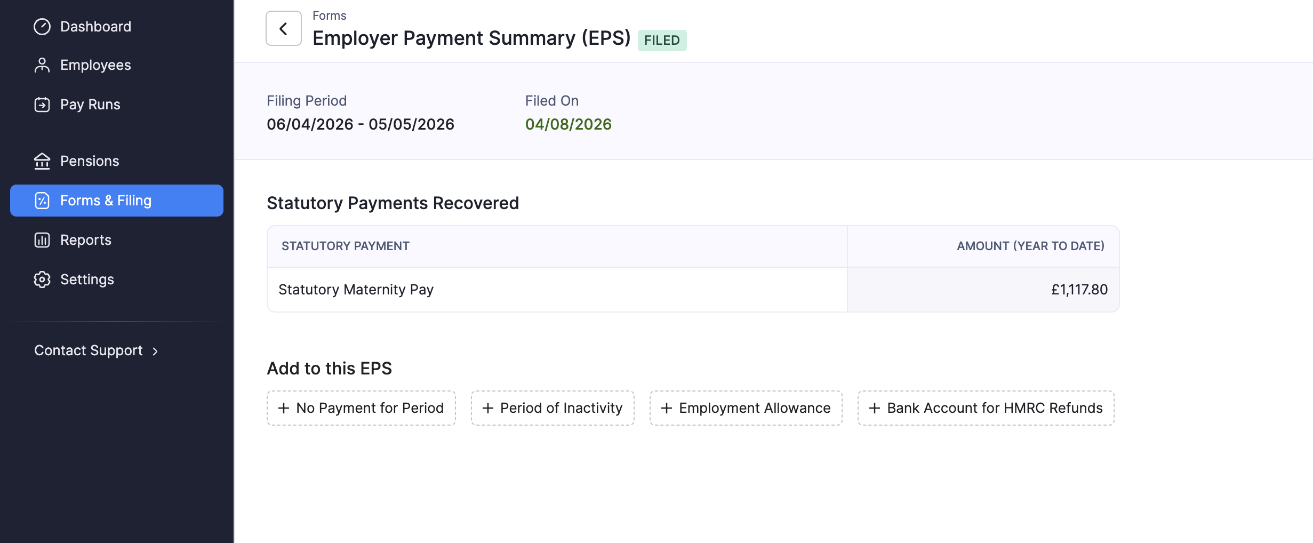This screenshot has height=543, width=1313.
Task: Click the FILED status badge
Action: point(662,40)
